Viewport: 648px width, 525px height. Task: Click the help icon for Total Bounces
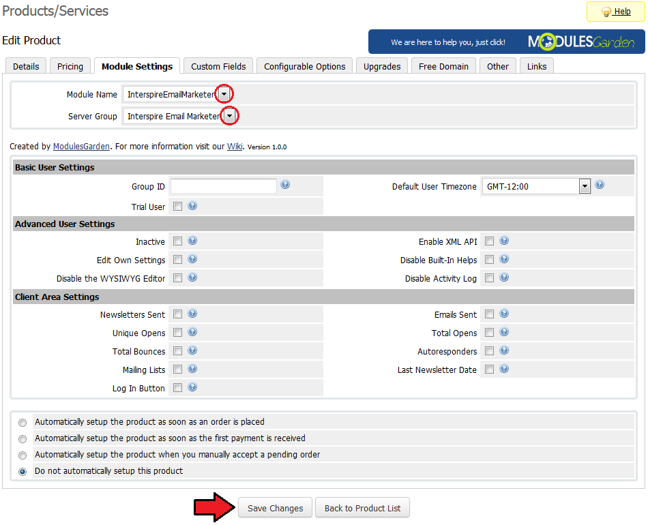[x=192, y=350]
